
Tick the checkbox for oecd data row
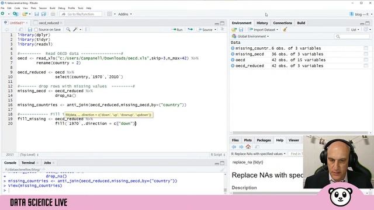366,60
